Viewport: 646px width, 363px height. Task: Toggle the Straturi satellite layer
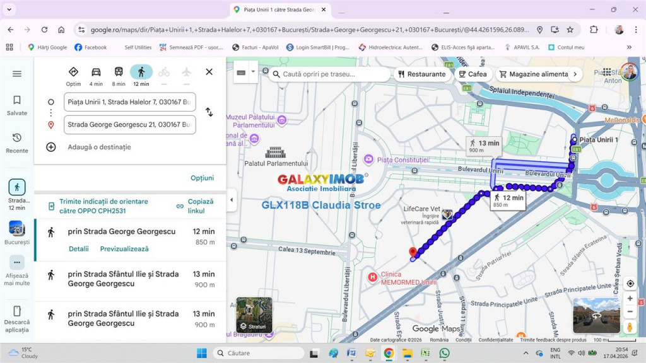(254, 314)
